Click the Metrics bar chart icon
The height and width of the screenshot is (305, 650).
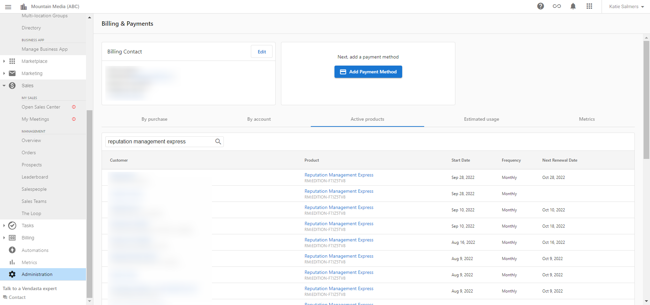click(12, 262)
